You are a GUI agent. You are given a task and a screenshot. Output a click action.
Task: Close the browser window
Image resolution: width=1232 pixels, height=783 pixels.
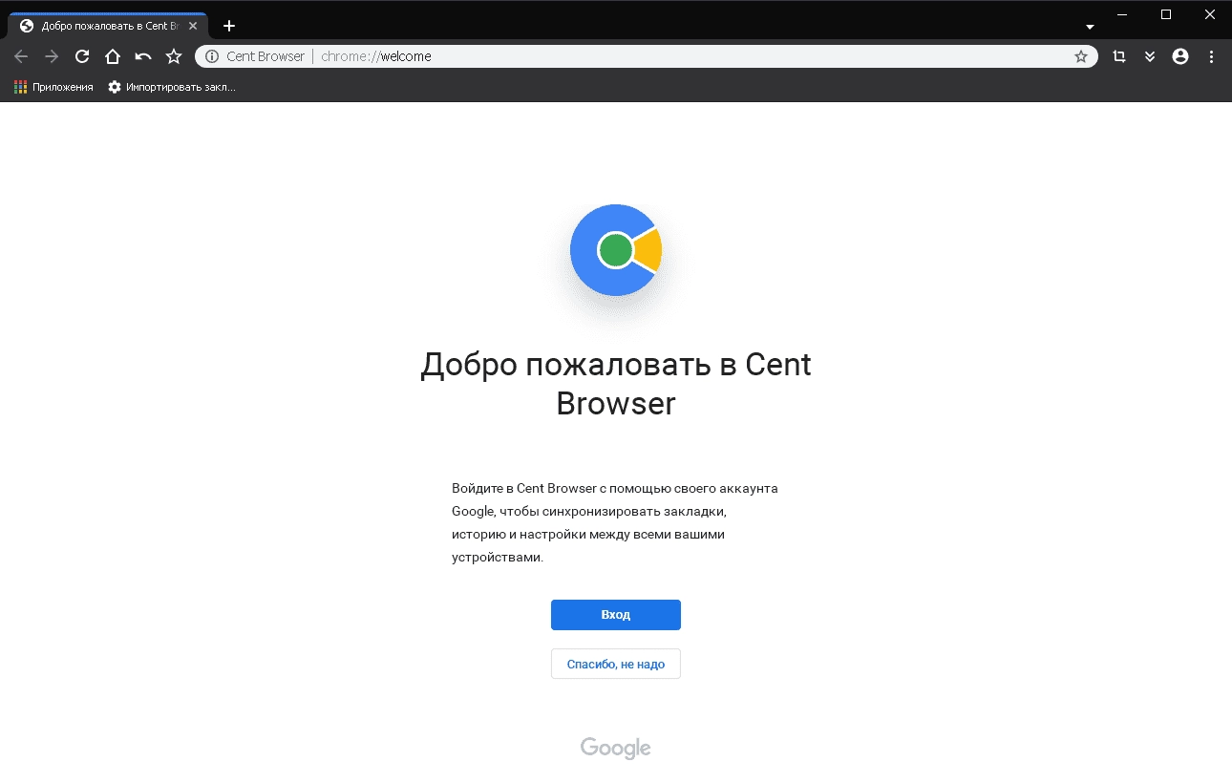pyautogui.click(x=1210, y=14)
